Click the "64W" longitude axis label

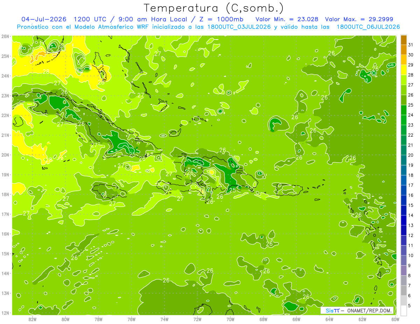(329, 319)
